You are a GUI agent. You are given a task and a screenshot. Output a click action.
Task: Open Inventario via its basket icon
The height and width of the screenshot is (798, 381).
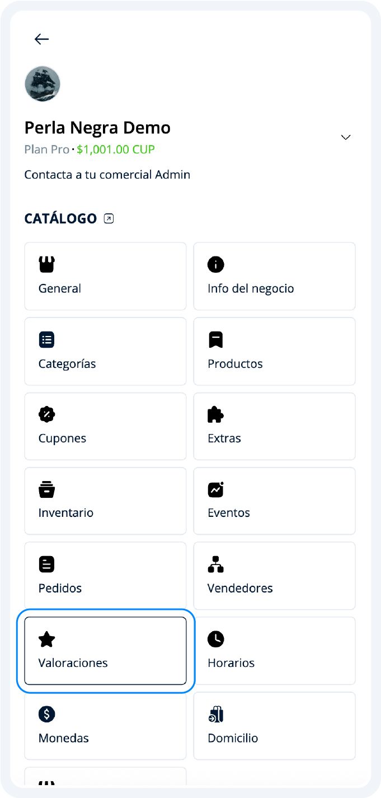47,489
